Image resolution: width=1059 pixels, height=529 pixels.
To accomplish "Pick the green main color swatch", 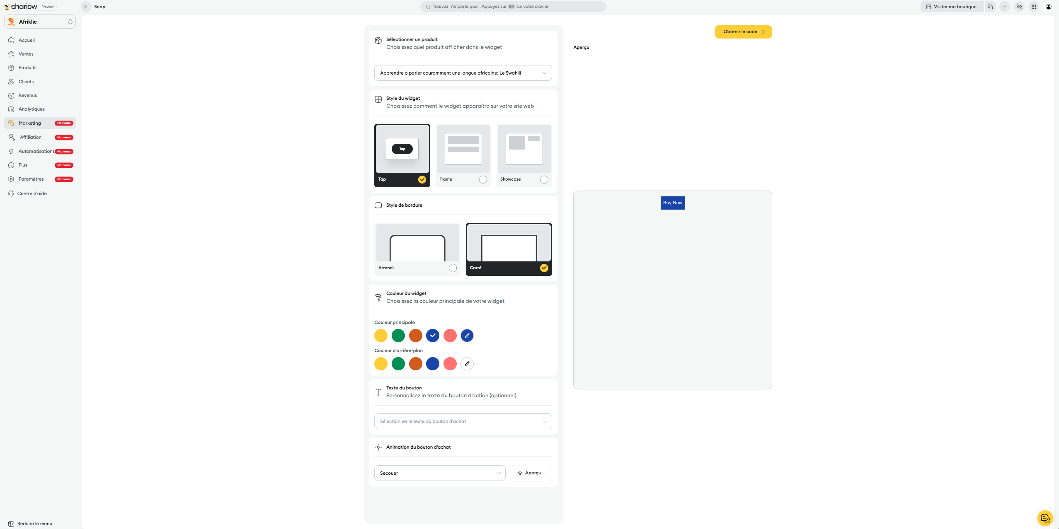I will (x=398, y=336).
